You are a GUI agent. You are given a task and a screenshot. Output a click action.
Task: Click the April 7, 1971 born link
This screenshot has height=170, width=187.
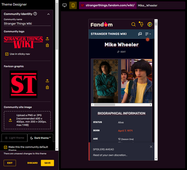pyautogui.click(x=125, y=131)
